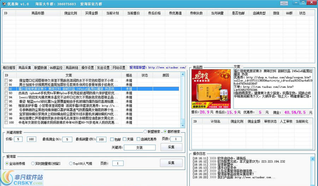Click 当月销量 column header
318x186 pixels.
point(217,13)
